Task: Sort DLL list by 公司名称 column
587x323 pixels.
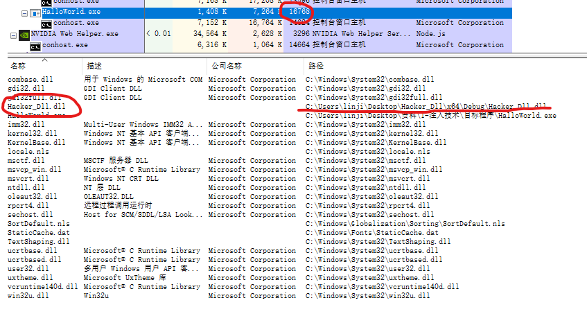Action: click(x=227, y=67)
